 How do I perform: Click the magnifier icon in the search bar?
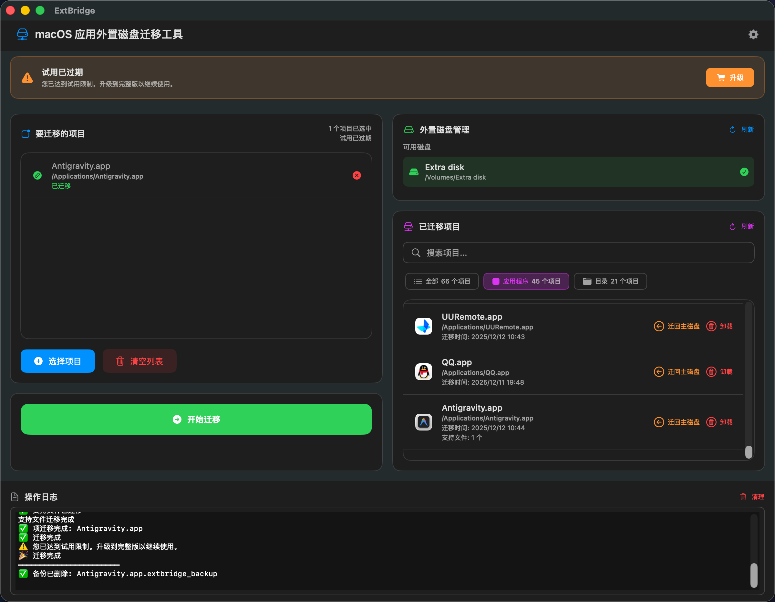coord(416,253)
